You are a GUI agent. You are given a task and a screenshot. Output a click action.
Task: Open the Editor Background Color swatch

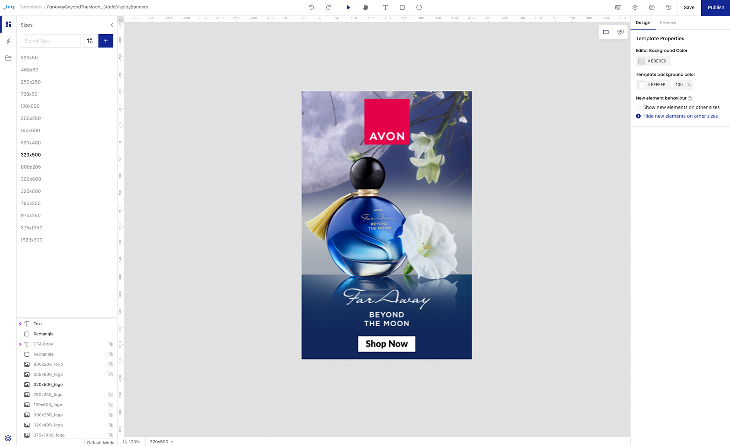pyautogui.click(x=641, y=61)
